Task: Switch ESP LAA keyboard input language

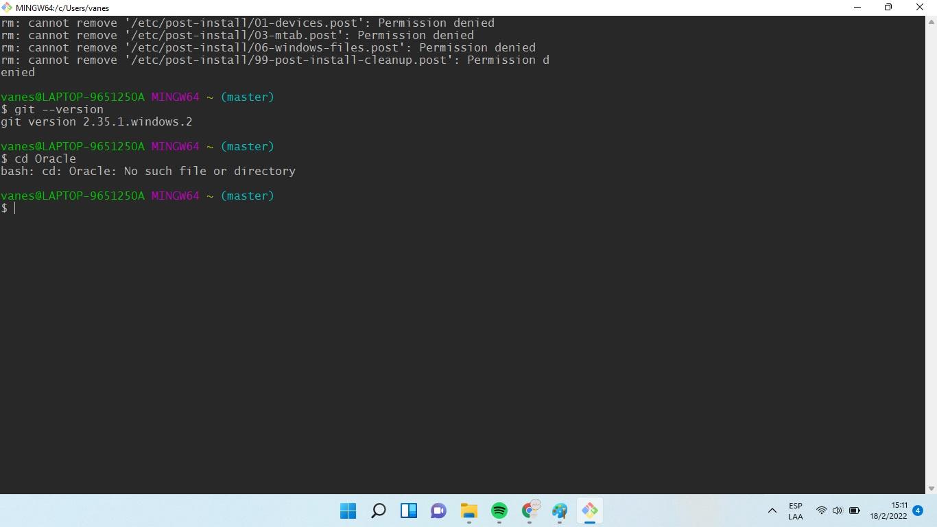Action: point(796,511)
